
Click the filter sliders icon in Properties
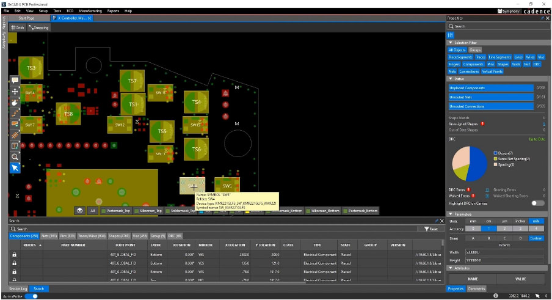(x=451, y=35)
